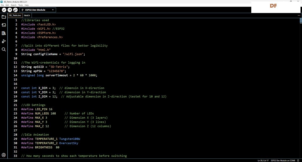This screenshot has height=162, width=302.
Task: Open the Sketch menu
Action: click(x=14, y=5)
